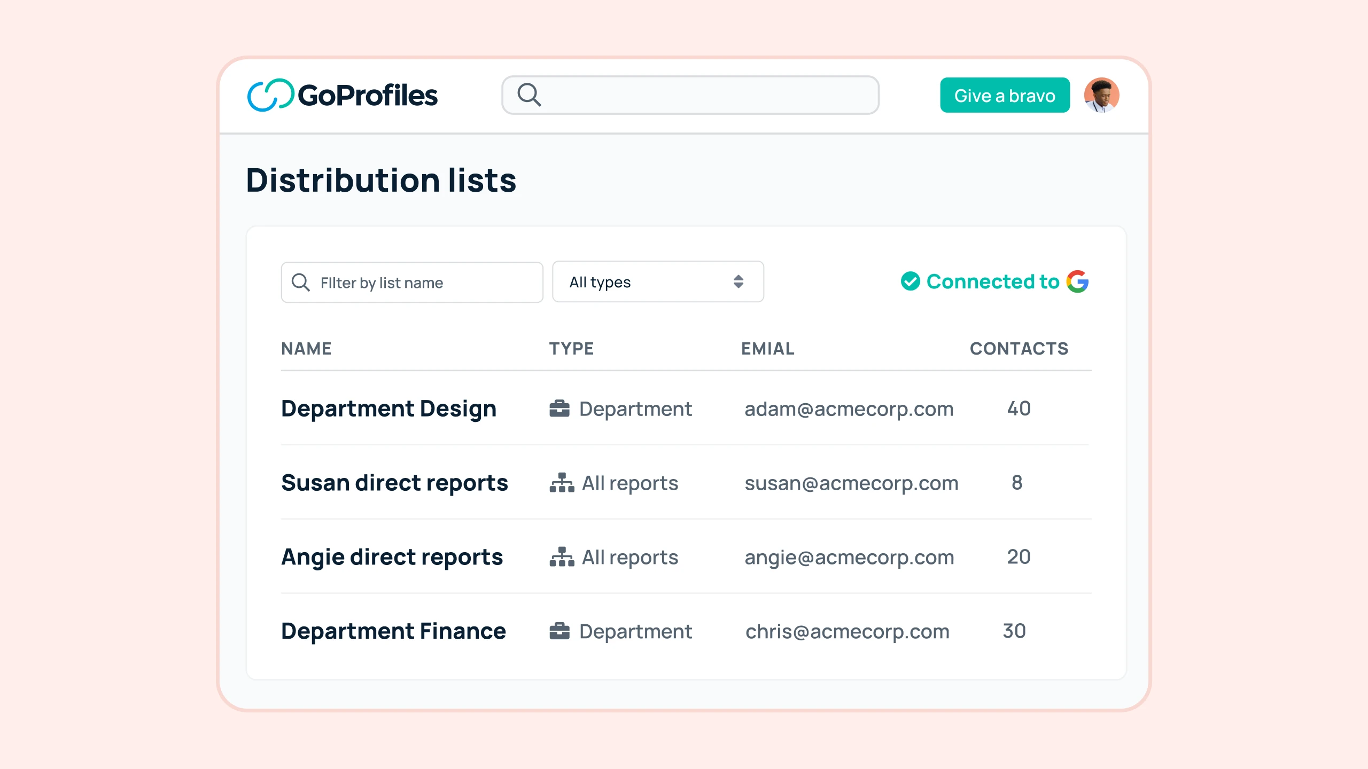Open the Department Finance list entry
The image size is (1368, 769).
(394, 631)
